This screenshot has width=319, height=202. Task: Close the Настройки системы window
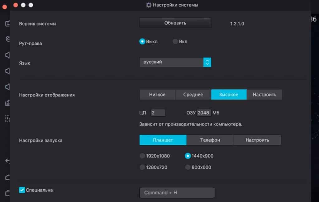coord(16,5)
